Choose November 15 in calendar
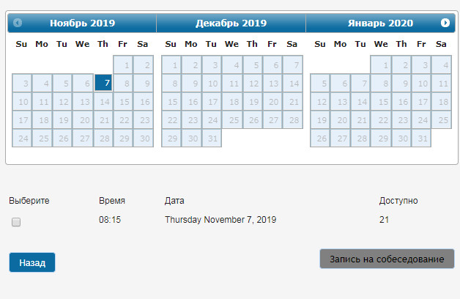Screen dimensions: 460x299 (x=123, y=101)
